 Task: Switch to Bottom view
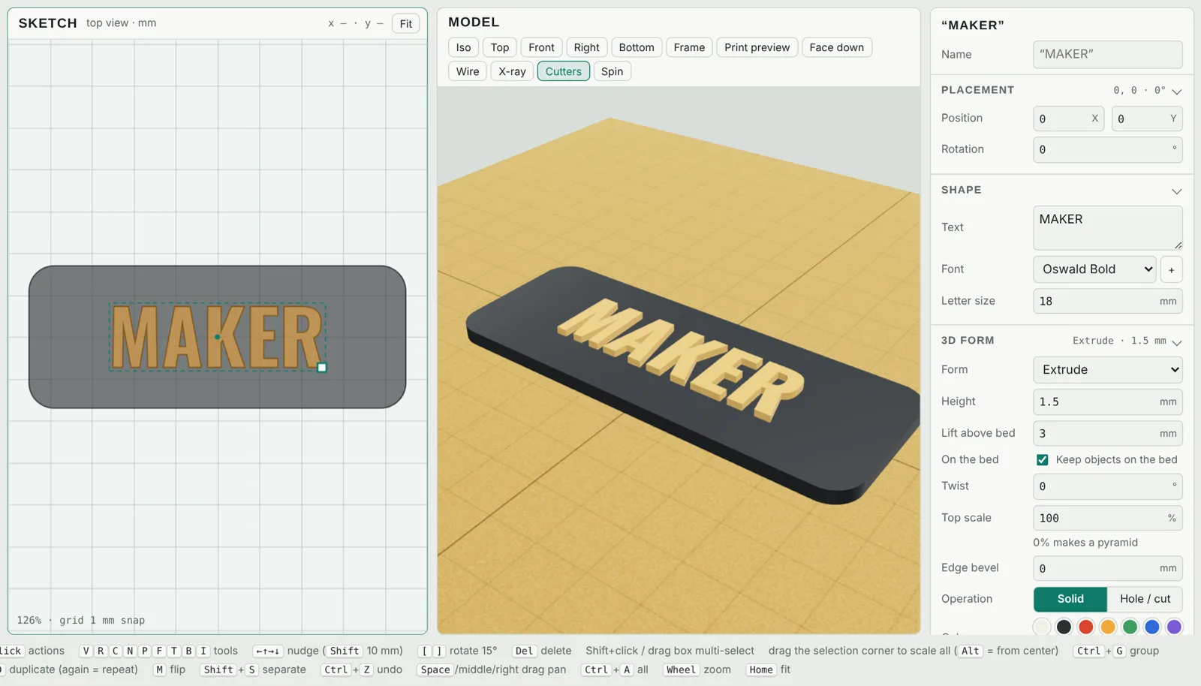(x=637, y=47)
